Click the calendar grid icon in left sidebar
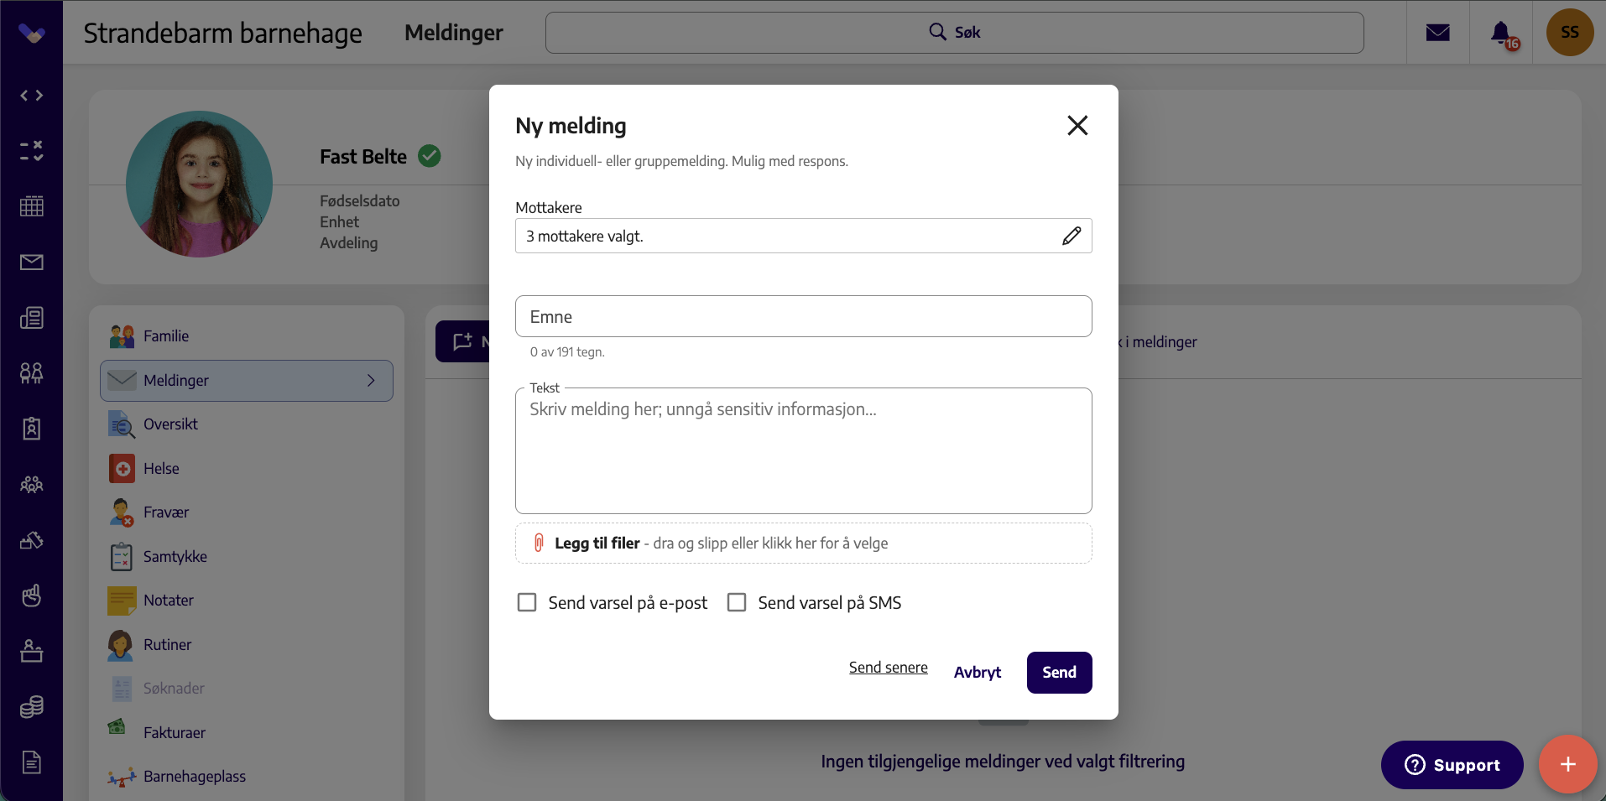Screen dimensions: 1606x801 [x=31, y=206]
